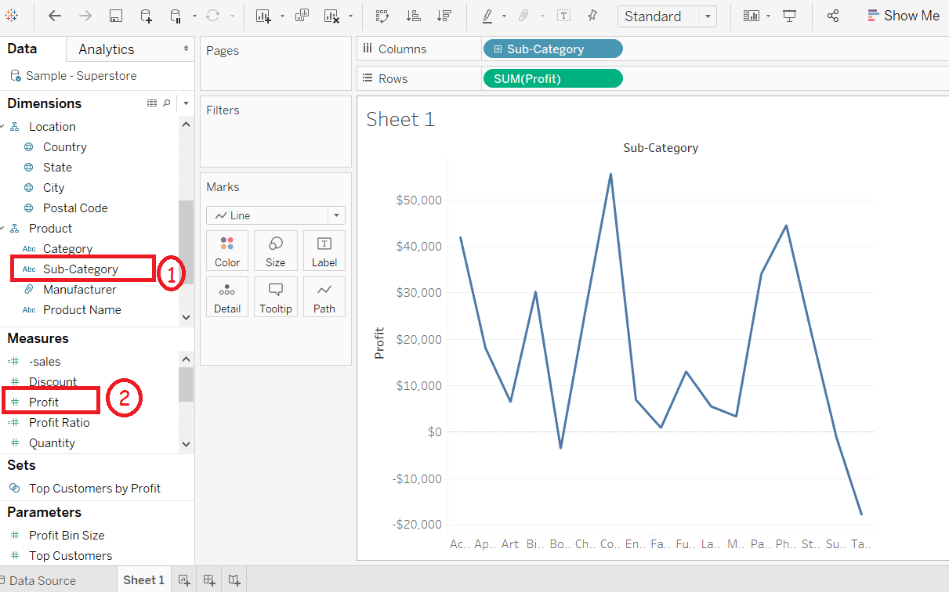Screen dimensions: 949x592
Task: Toggle show mark labels icon
Action: (x=563, y=16)
